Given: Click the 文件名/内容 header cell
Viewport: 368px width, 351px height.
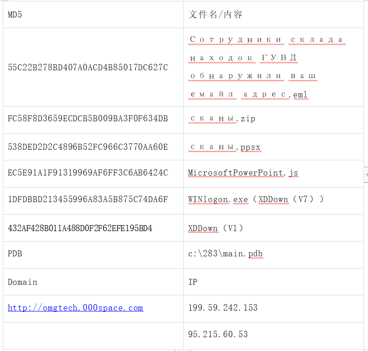Looking at the screenshot, I should tap(273, 15).
